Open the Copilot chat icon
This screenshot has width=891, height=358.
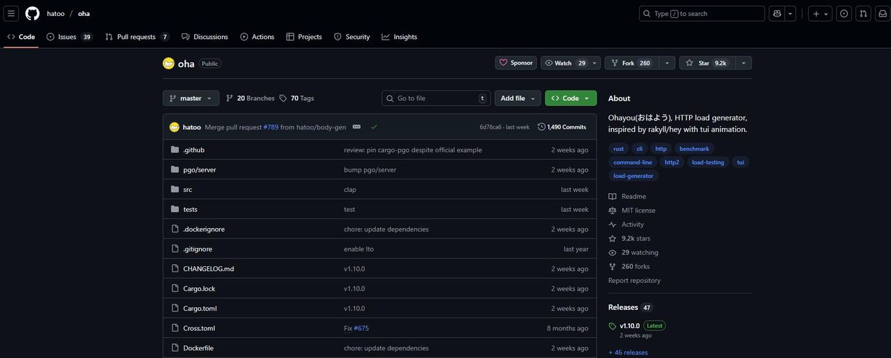tap(778, 13)
